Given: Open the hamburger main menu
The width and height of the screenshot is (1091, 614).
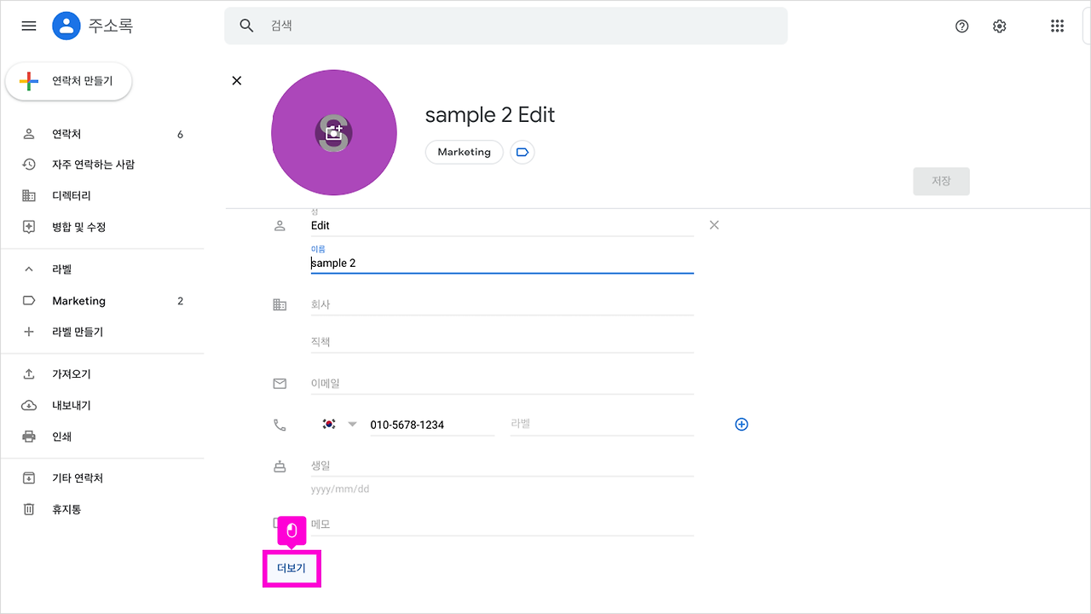Looking at the screenshot, I should pyautogui.click(x=29, y=26).
